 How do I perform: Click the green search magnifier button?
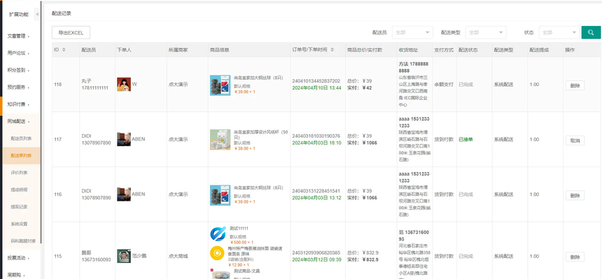tap(591, 33)
